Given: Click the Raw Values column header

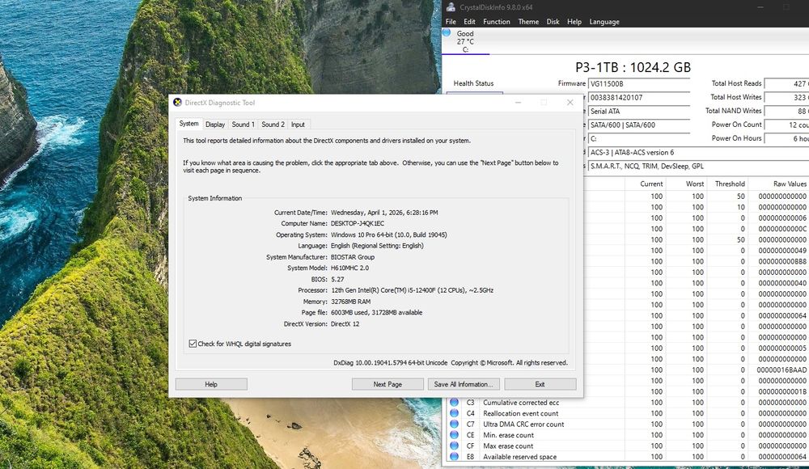Looking at the screenshot, I should (778, 184).
